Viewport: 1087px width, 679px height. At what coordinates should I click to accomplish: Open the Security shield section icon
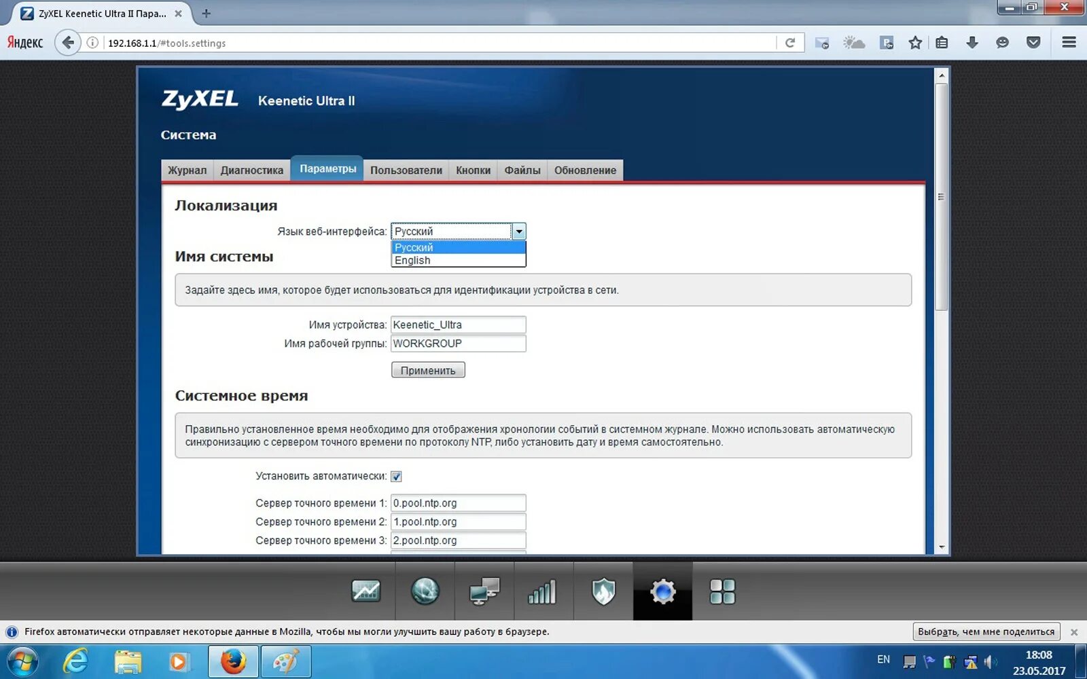603,591
